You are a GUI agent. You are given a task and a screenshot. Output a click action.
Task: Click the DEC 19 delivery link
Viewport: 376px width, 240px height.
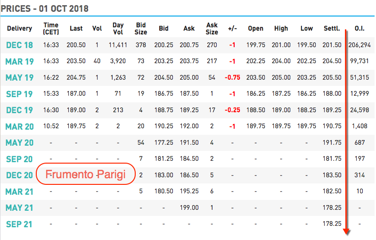[x=19, y=110]
